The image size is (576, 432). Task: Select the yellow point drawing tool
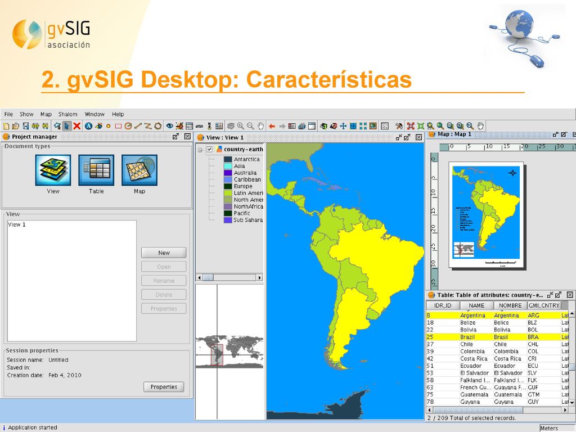(109, 127)
